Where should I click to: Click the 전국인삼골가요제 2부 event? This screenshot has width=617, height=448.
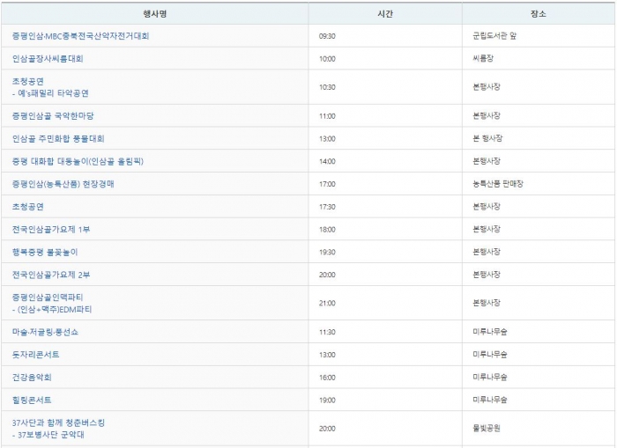click(x=51, y=275)
